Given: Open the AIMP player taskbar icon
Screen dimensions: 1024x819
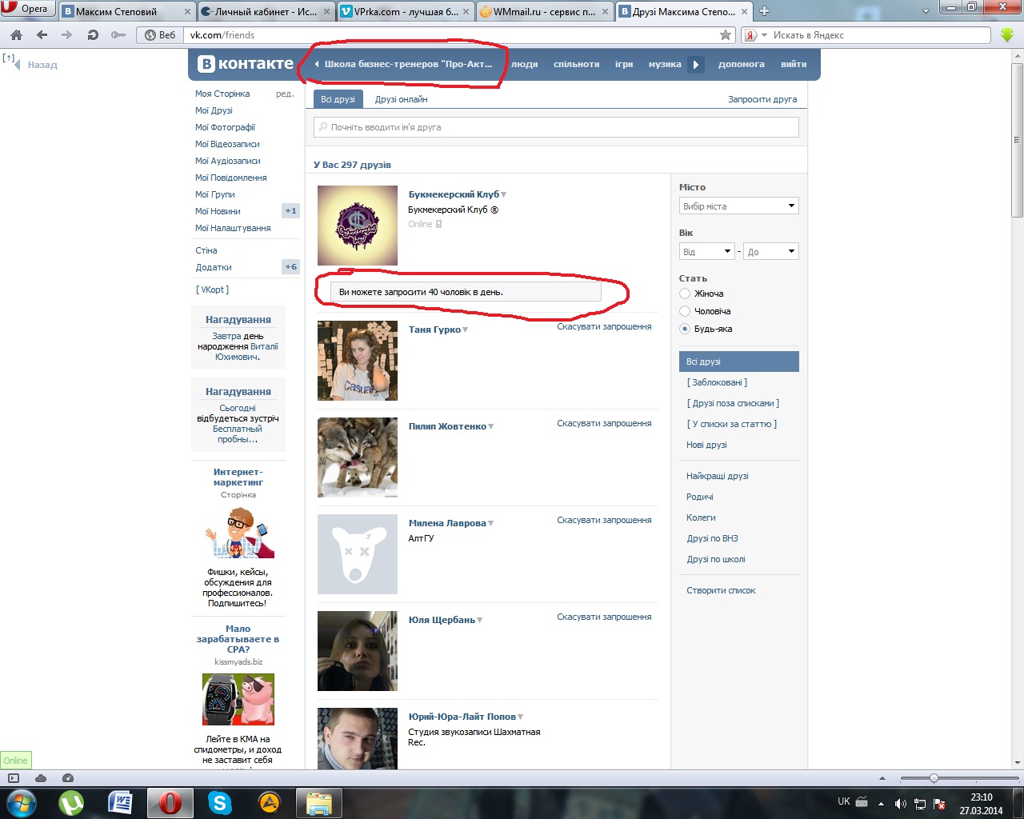Looking at the screenshot, I should (270, 803).
